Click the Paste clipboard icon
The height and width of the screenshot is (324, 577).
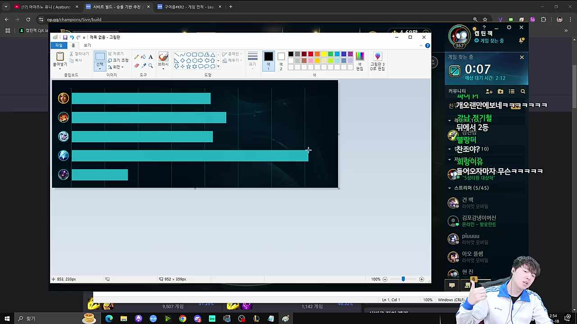[60, 56]
